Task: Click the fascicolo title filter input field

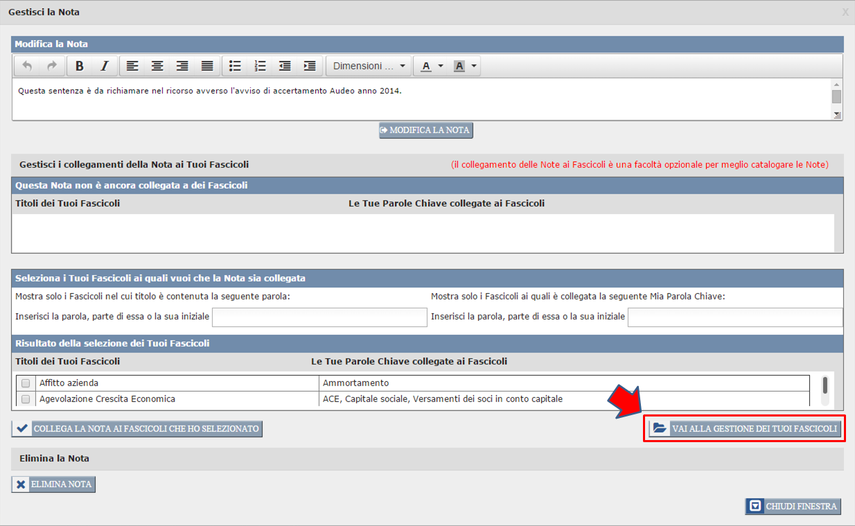Action: 319,317
